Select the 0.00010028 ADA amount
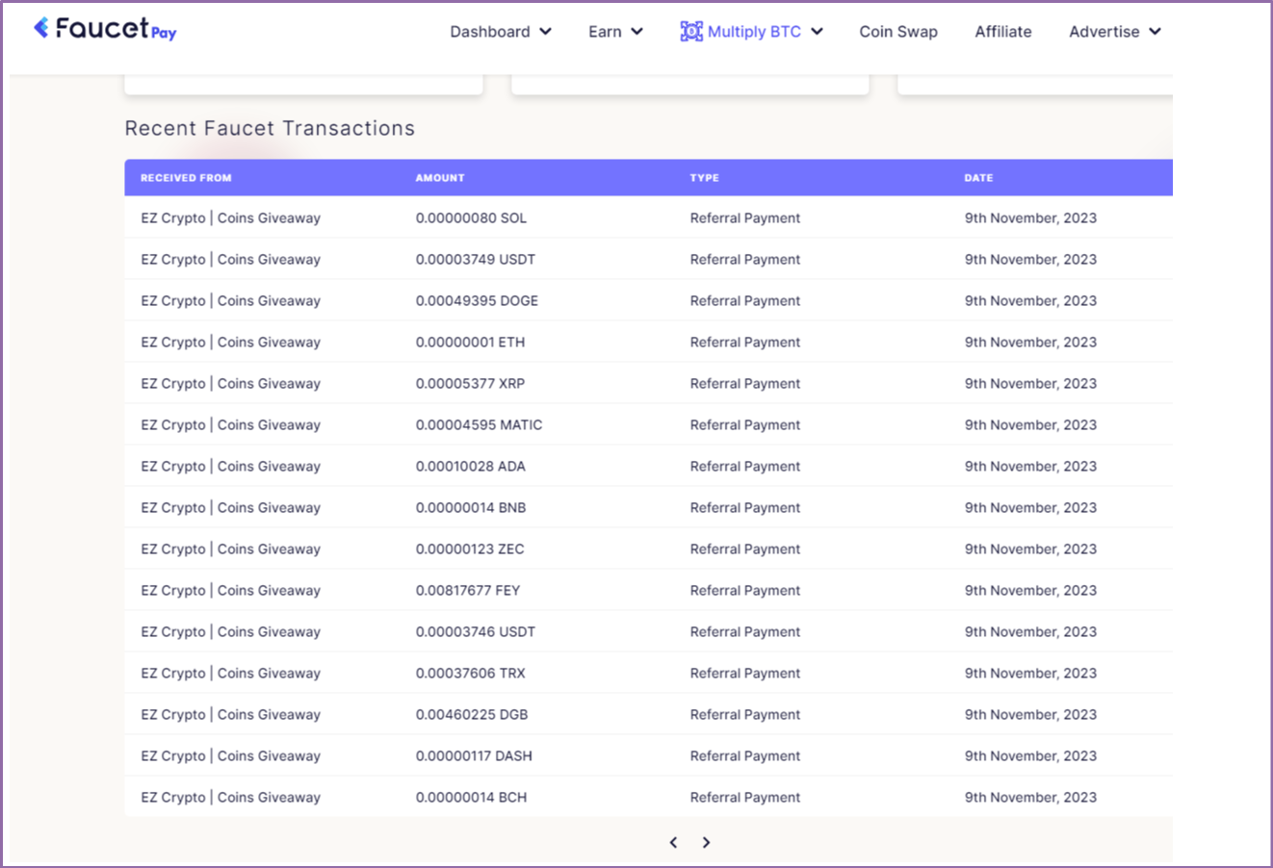1273x868 pixels. click(471, 467)
